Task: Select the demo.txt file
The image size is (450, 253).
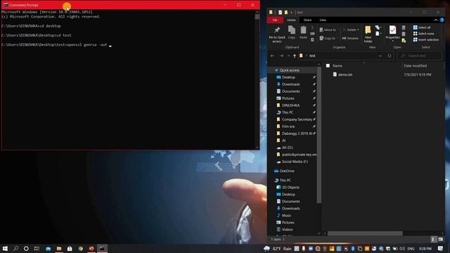Action: pos(345,74)
